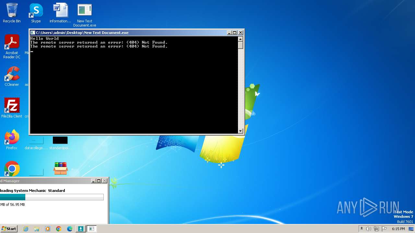Open the Start menu
This screenshot has height=233, width=415.
(x=9, y=228)
